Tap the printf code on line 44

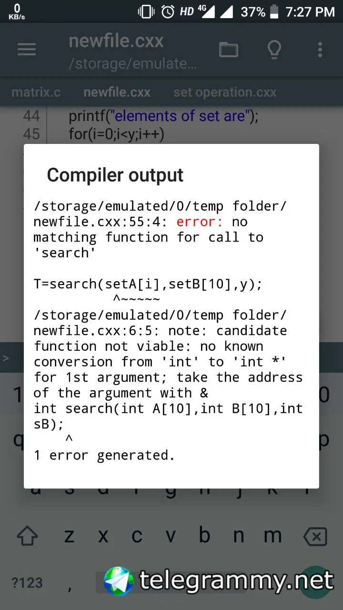[163, 116]
